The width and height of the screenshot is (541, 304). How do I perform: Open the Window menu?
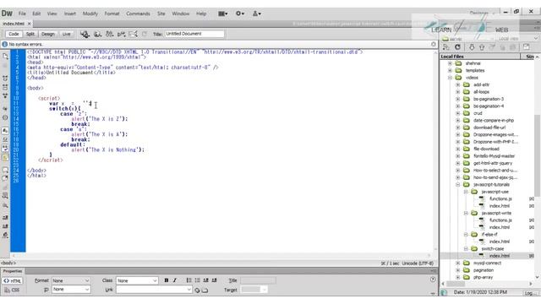[180, 14]
